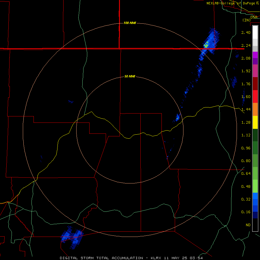
Task: Click the yellow legend swatch
Action: 255,122
